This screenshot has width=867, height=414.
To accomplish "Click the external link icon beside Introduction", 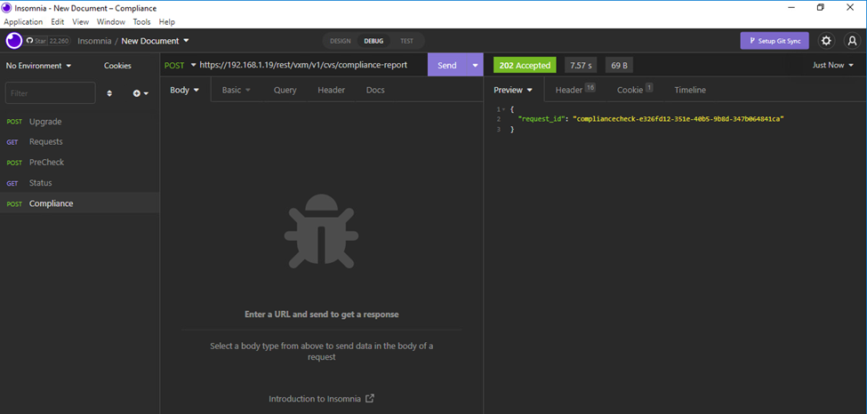I will 370,399.
